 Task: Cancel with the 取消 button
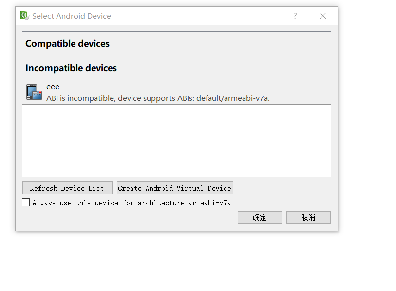coord(308,217)
